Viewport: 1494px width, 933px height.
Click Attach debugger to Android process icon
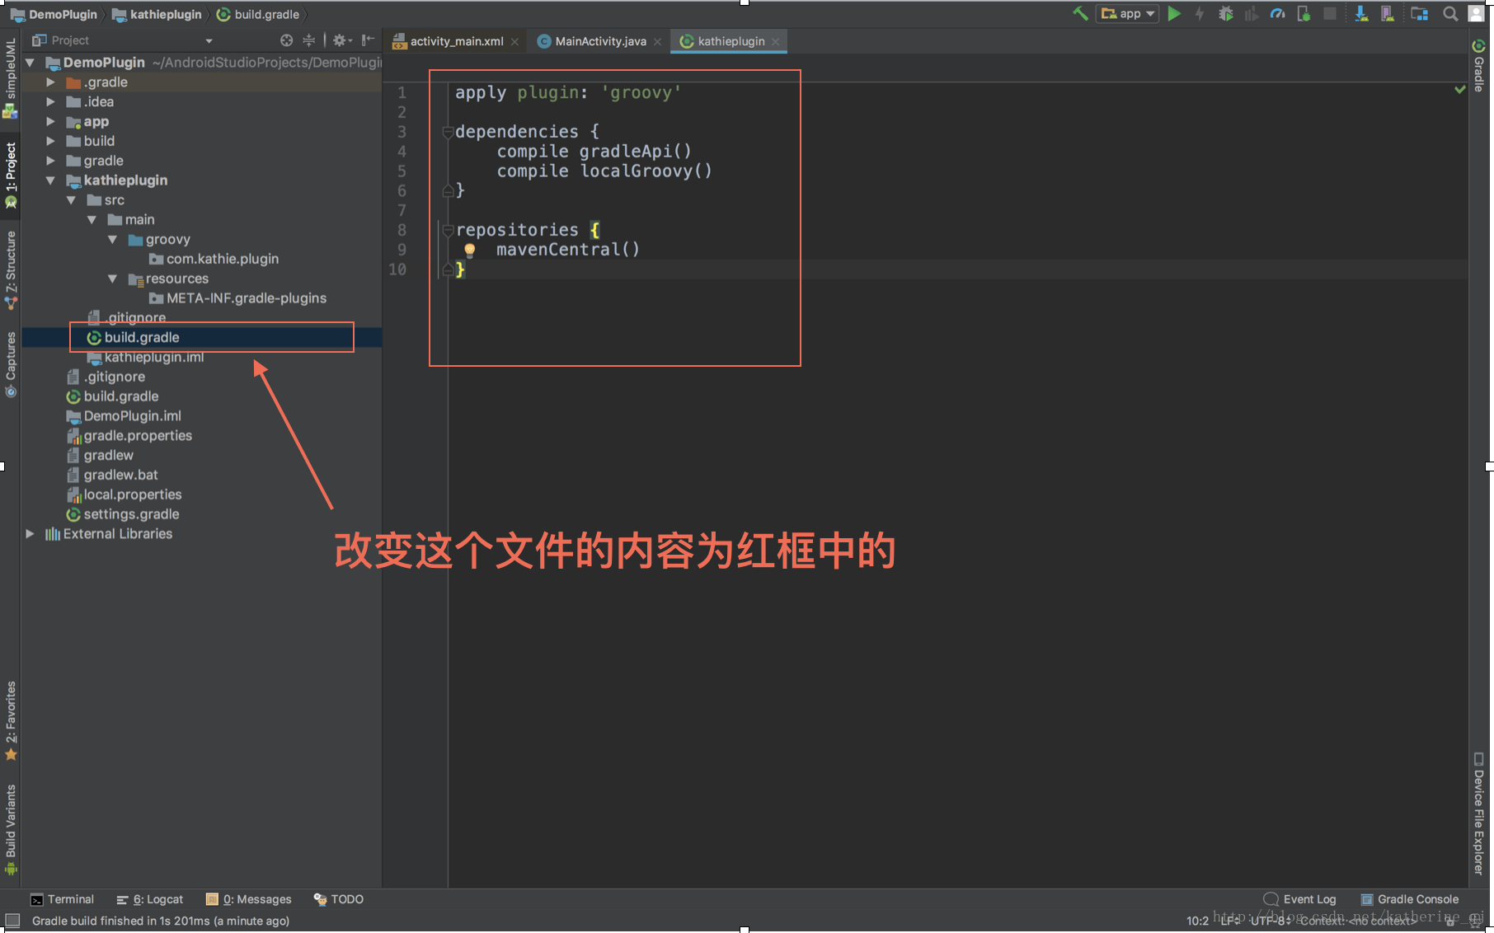point(1304,13)
